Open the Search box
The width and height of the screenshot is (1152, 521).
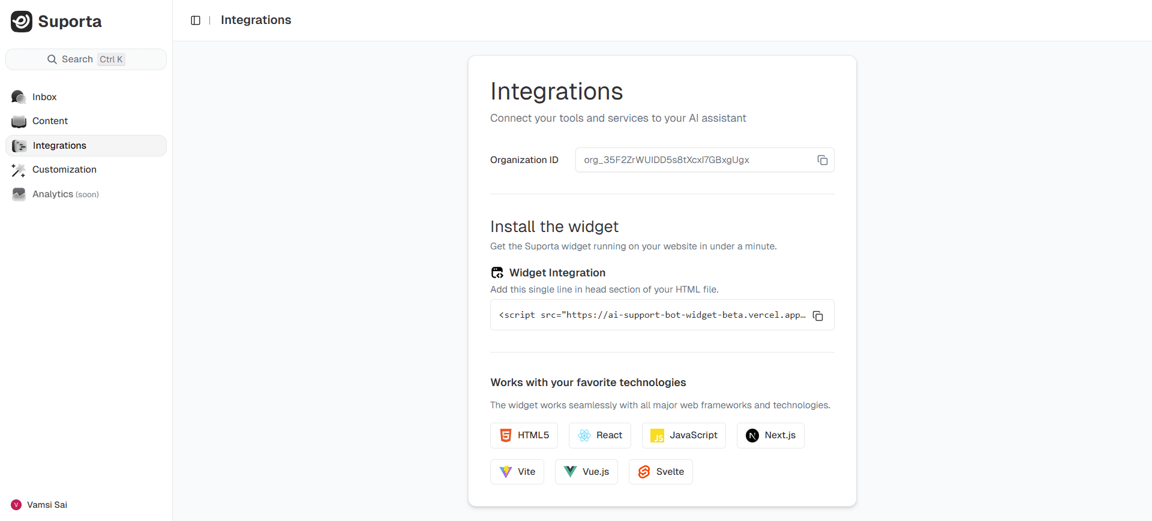[x=86, y=59]
